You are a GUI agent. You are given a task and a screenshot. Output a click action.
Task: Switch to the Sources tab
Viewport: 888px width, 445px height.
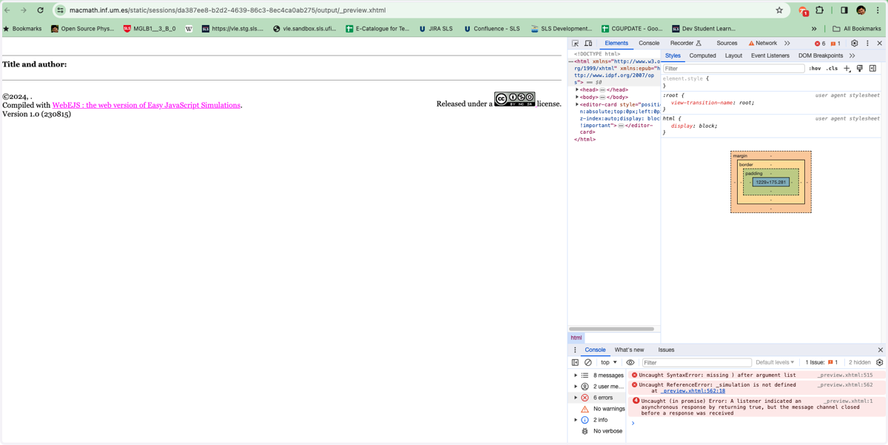tap(727, 44)
